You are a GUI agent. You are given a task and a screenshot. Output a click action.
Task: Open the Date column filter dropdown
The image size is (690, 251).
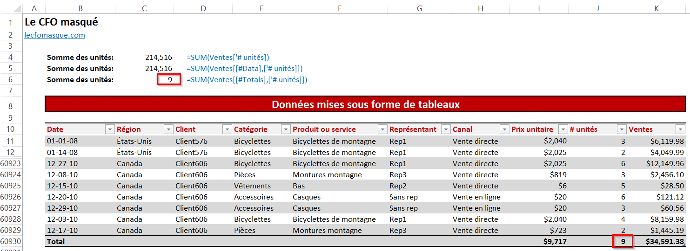pos(110,129)
